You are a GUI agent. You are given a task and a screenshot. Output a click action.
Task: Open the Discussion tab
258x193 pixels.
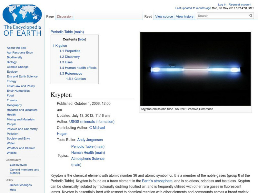coord(64,16)
